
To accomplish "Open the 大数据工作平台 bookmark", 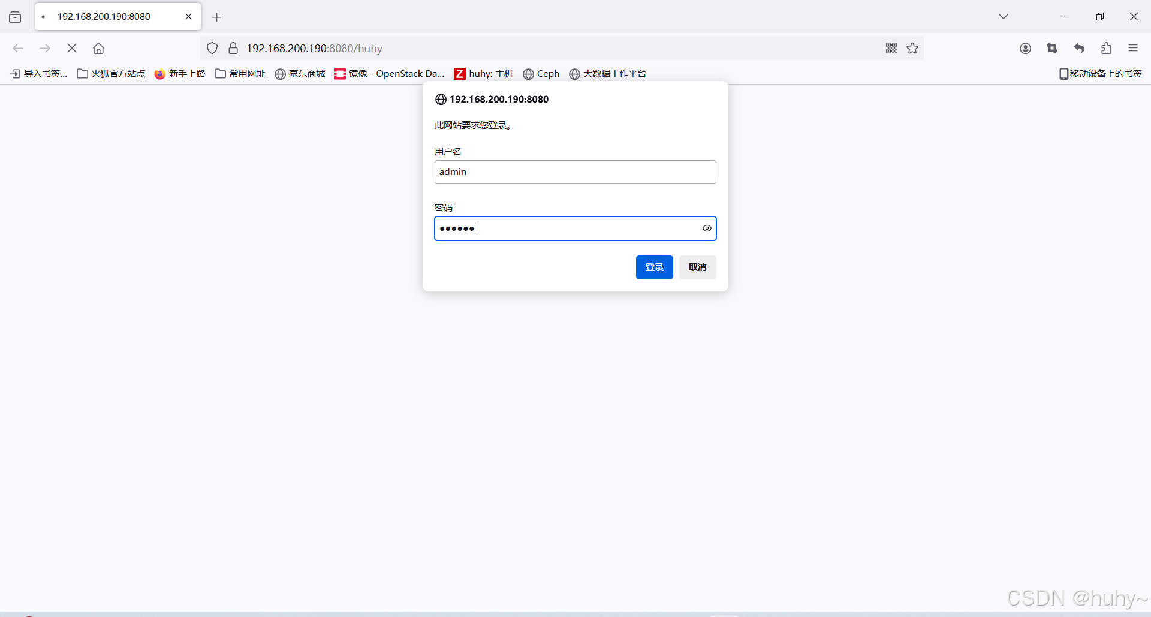I will point(608,74).
